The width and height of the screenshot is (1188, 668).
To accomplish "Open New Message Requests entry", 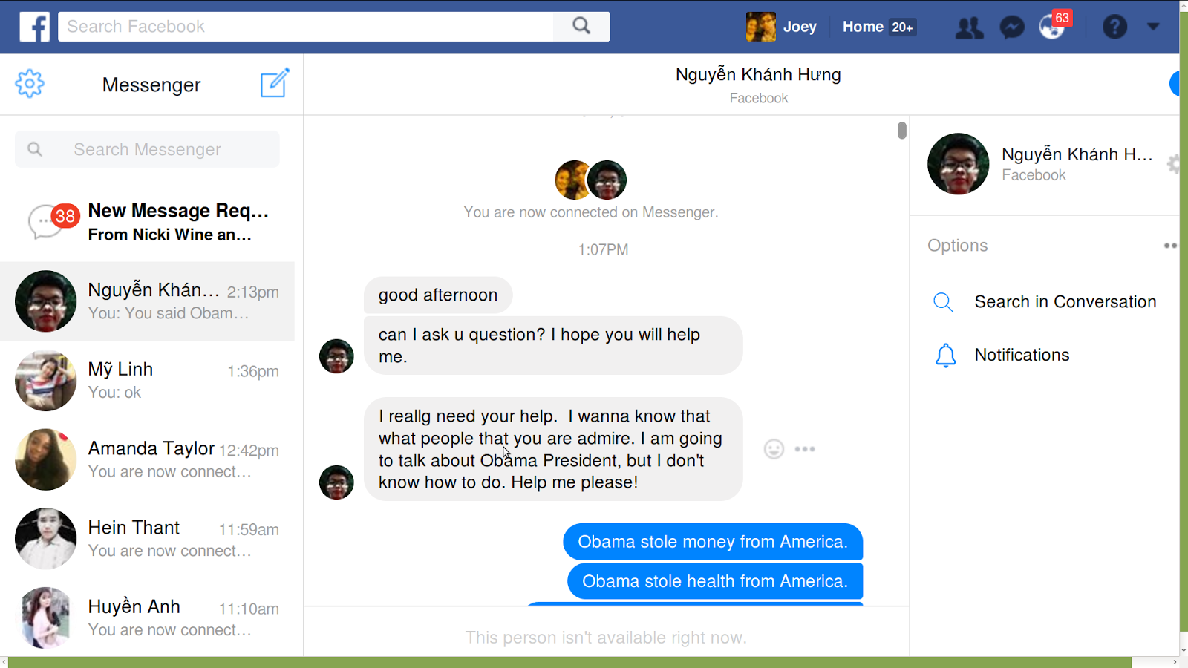I will [147, 222].
